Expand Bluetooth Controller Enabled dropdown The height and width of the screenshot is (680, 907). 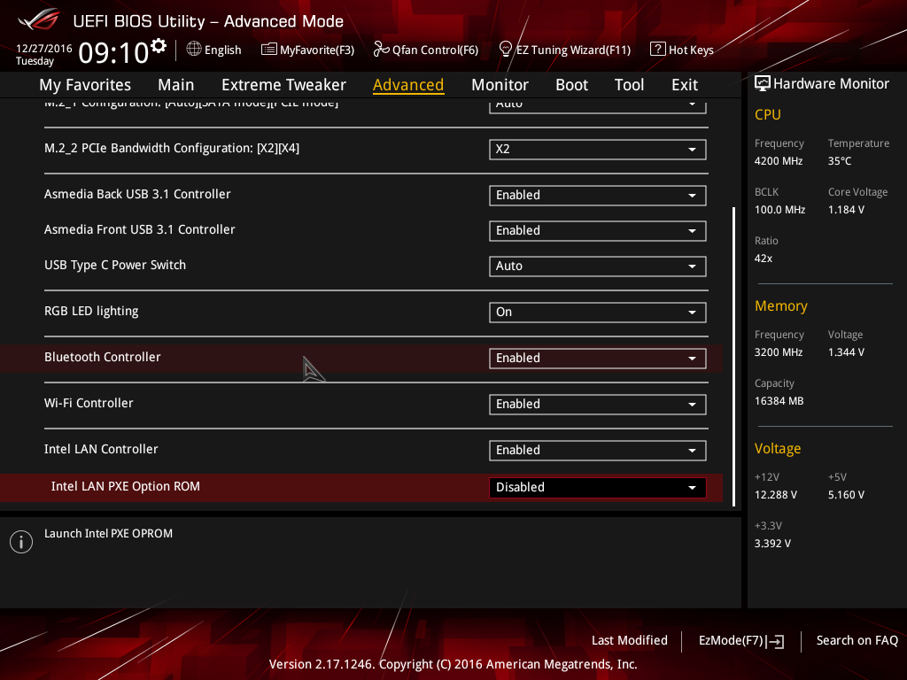[598, 359]
